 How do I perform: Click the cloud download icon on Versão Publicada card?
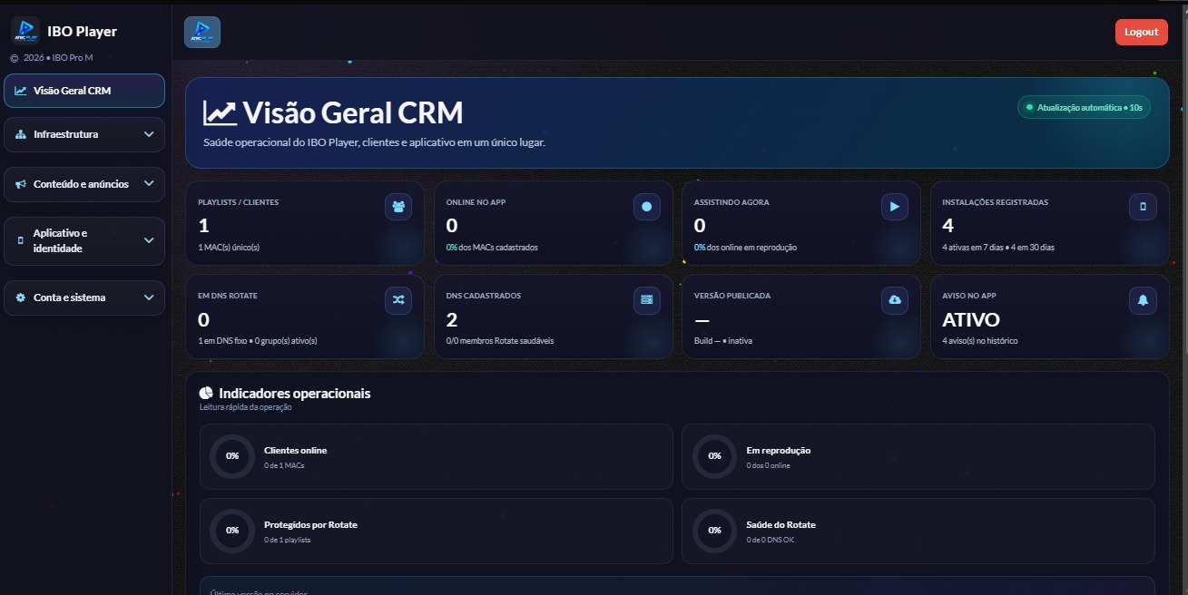895,300
